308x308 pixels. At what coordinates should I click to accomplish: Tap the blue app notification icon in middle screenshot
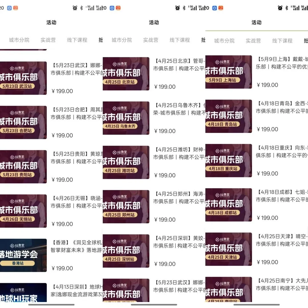(112, 8)
